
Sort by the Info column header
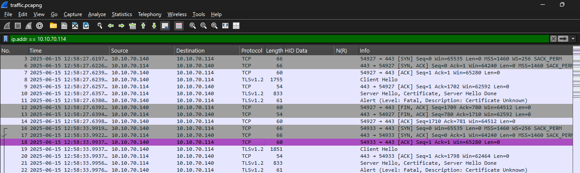click(465, 51)
